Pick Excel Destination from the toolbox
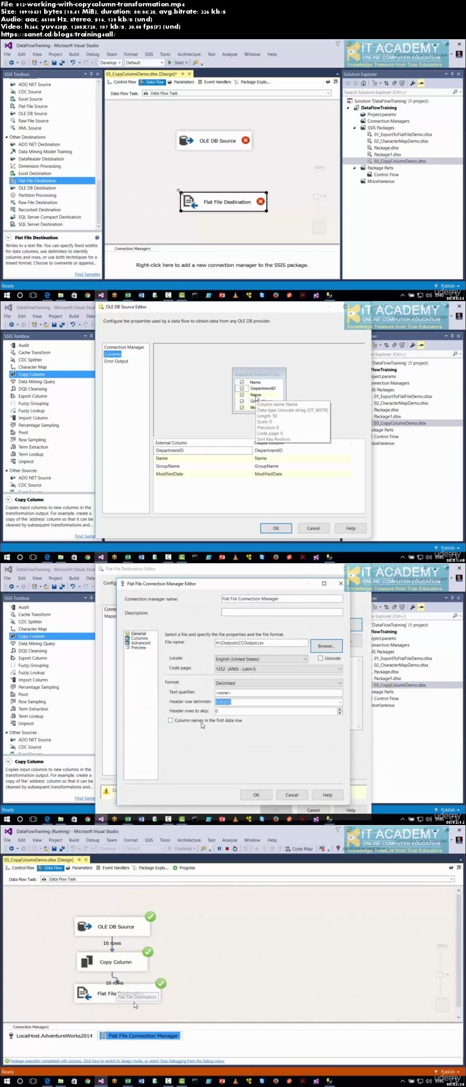The image size is (466, 1087). click(35, 174)
